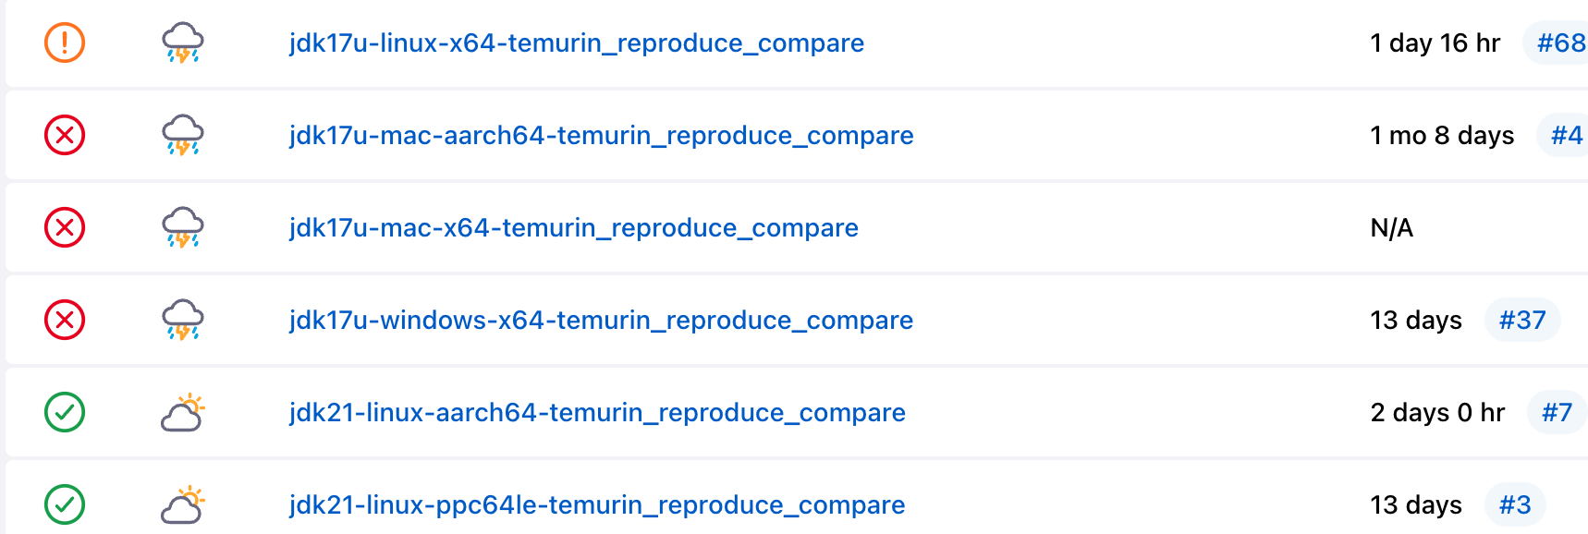The width and height of the screenshot is (1588, 534).
Task: Open build #3 of jdk21 ppc64le job
Action: point(1514,504)
